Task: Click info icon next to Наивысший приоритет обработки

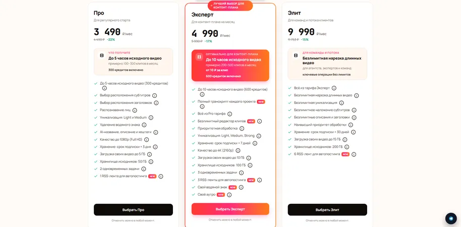Action: tap(351, 125)
